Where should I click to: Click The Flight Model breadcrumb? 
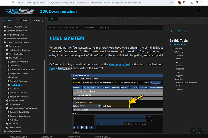coord(88,27)
